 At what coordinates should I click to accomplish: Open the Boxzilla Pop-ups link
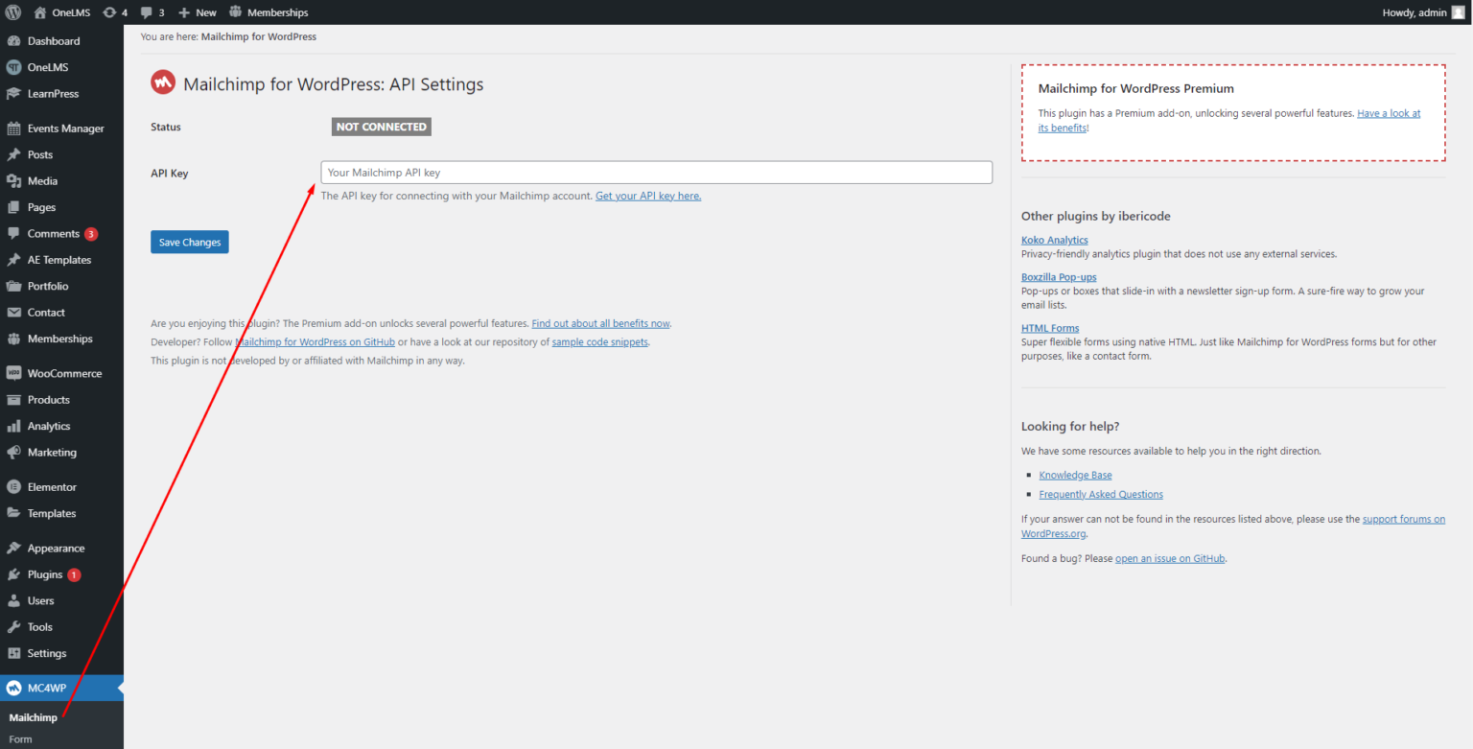pyautogui.click(x=1059, y=277)
